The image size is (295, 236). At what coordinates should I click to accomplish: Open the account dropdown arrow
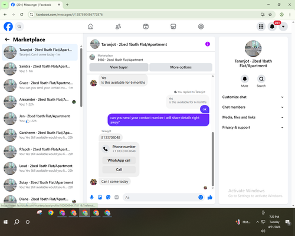coord(283,27)
